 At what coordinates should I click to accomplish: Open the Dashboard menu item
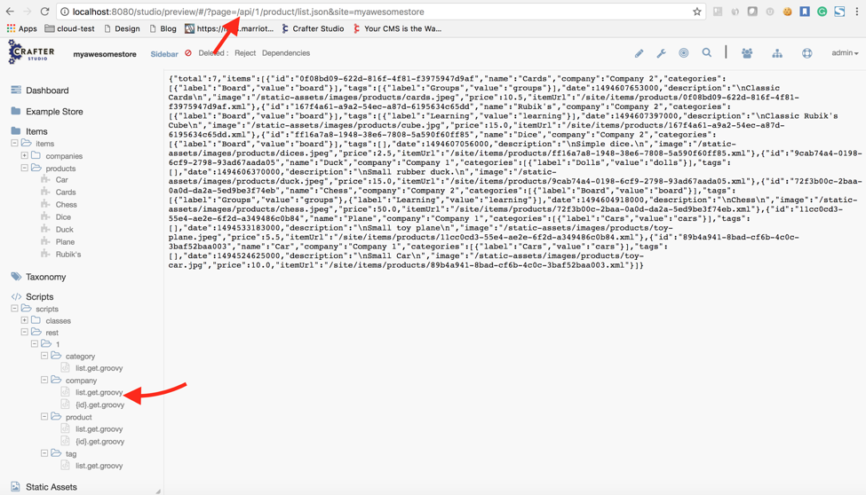tap(47, 90)
